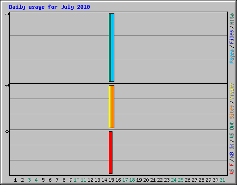Click day label 8 on the x-axis
237x185 pixels.
(64, 180)
